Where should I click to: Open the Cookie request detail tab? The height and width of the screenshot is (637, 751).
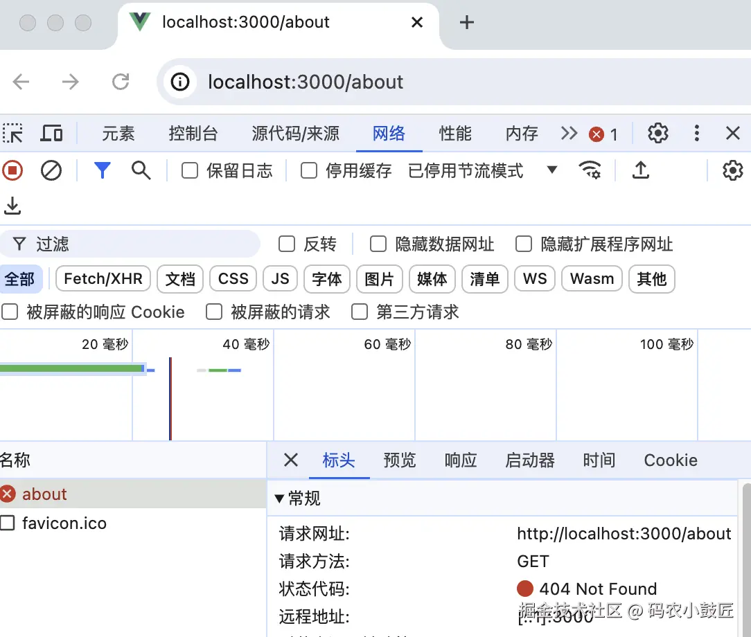[671, 460]
